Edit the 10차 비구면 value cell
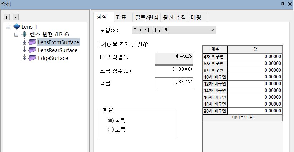This screenshot has width=294, height=152. pyautogui.click(x=255, y=77)
